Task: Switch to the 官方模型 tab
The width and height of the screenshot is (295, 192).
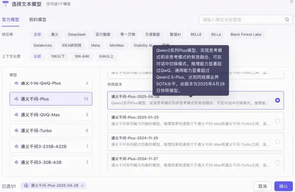Action: 11,19
